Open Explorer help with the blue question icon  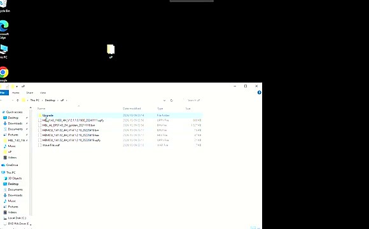coord(259,92)
